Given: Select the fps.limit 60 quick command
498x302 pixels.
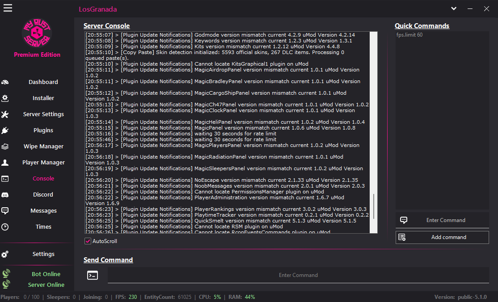Looking at the screenshot, I should (409, 35).
